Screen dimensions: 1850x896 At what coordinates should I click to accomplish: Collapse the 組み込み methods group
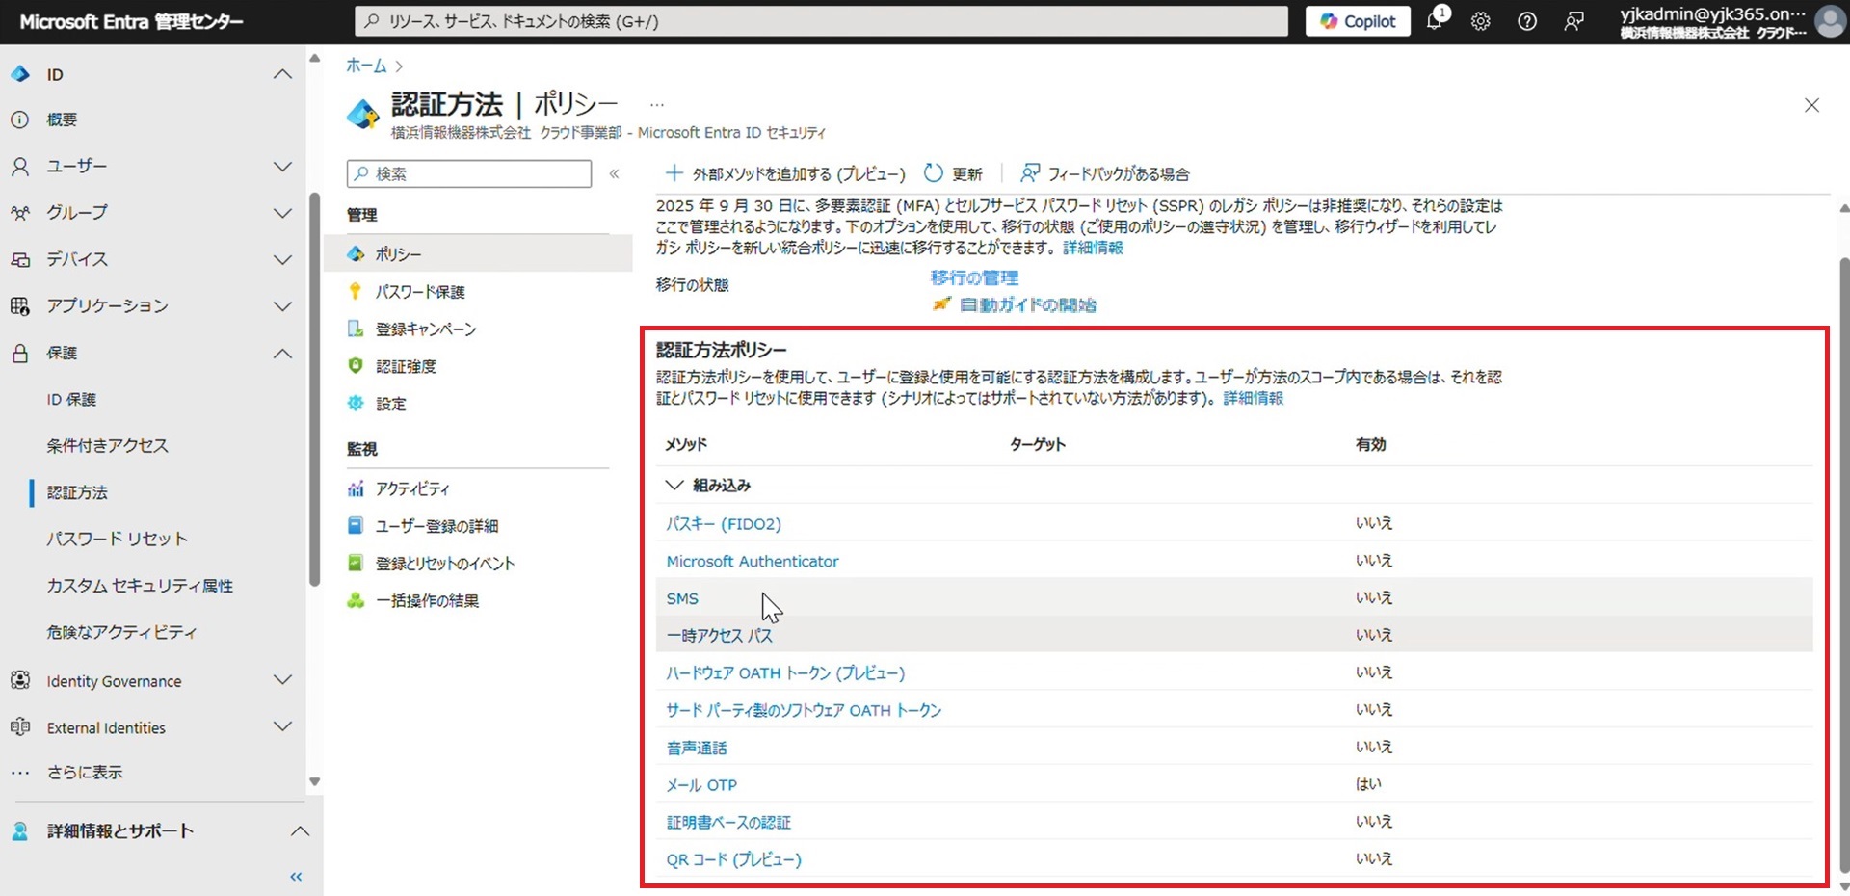674,485
